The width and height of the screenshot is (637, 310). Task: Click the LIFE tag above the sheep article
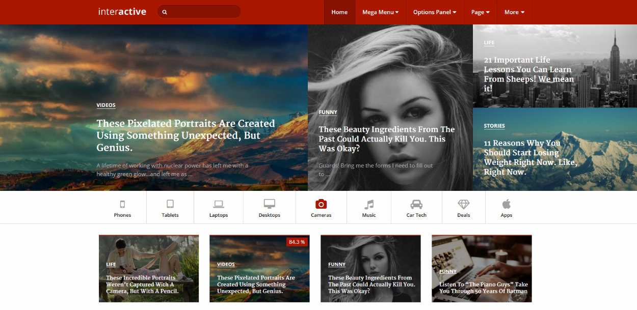coord(489,43)
